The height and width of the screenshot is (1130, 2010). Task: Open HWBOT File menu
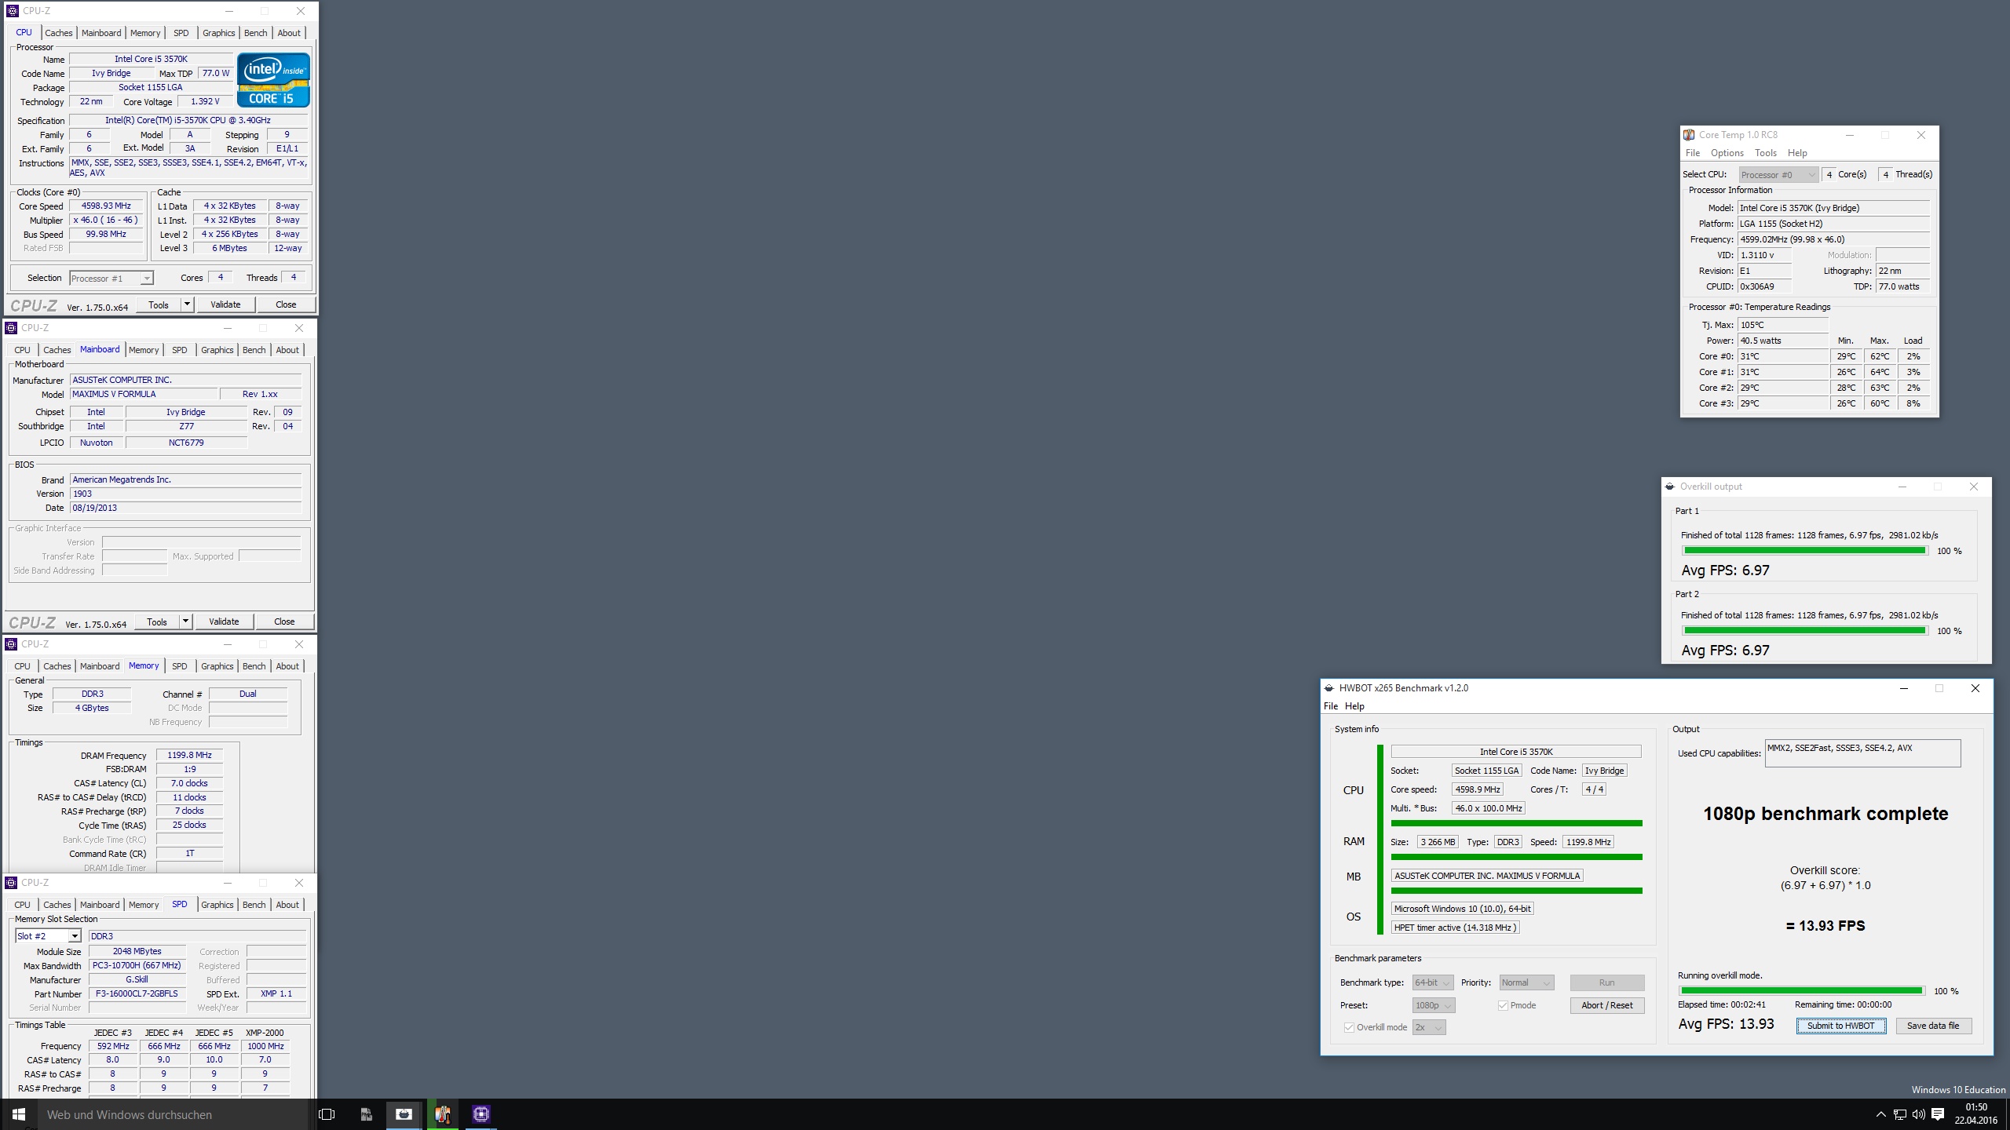(x=1331, y=706)
